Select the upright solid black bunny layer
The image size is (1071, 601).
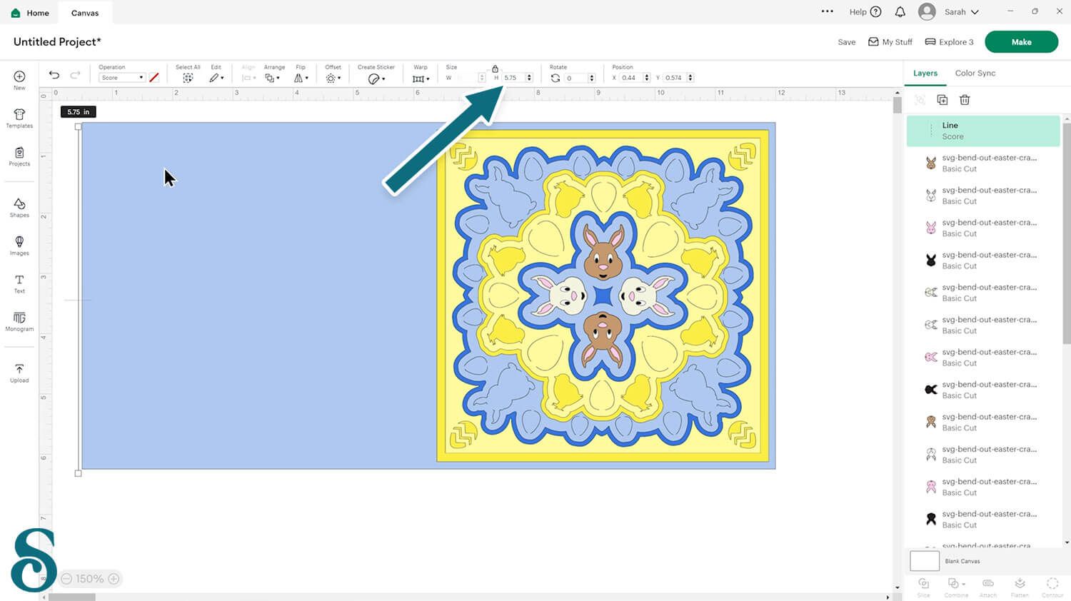tap(983, 261)
